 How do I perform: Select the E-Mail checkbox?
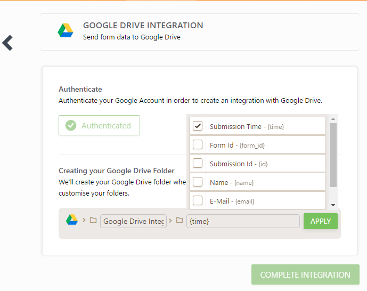tap(198, 200)
